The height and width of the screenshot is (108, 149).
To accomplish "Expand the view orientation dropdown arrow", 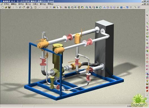I will point(124,7).
